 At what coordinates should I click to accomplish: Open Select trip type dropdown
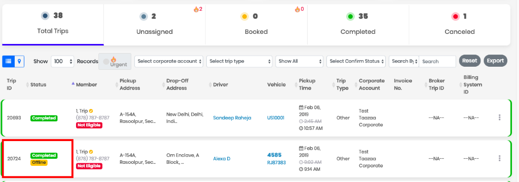(x=239, y=61)
